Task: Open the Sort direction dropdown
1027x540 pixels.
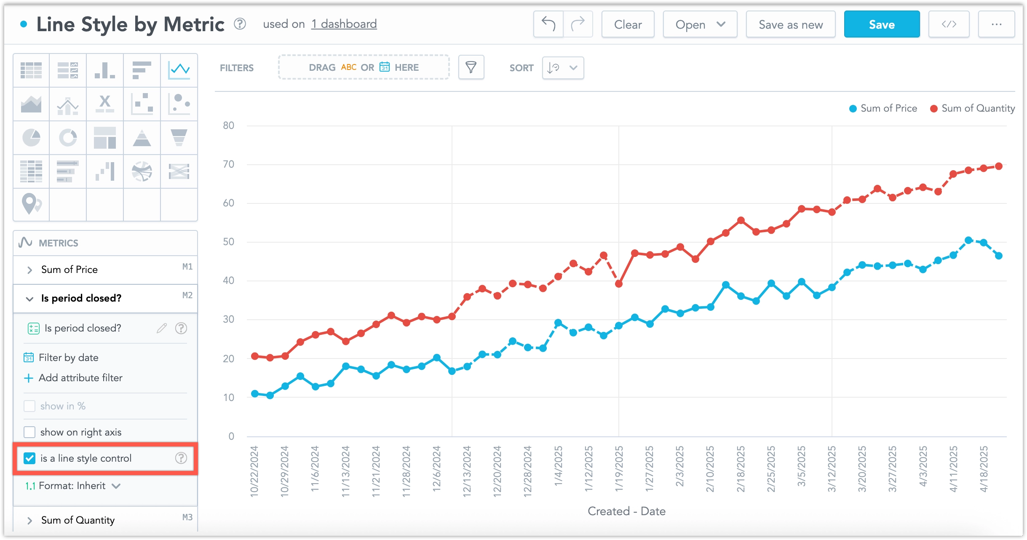Action: 562,67
